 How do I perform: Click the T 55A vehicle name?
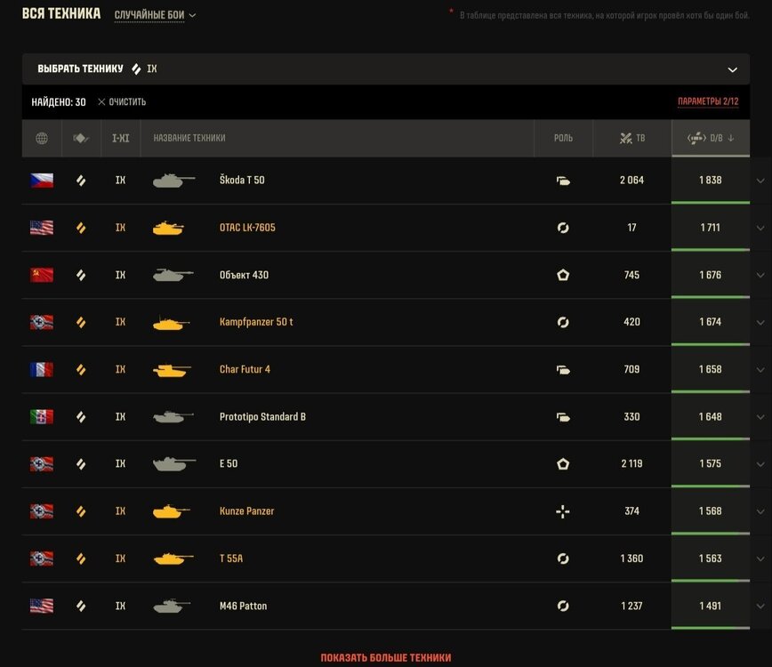(x=231, y=559)
